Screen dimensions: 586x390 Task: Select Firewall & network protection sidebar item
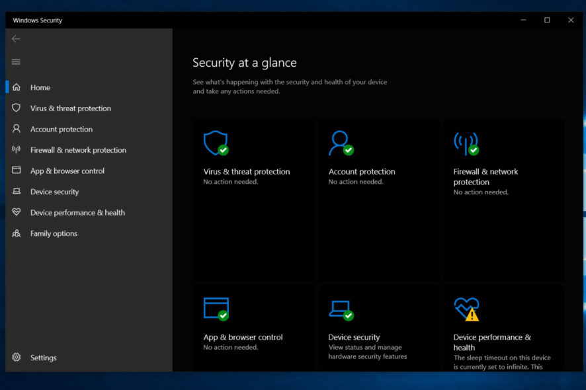coord(89,150)
